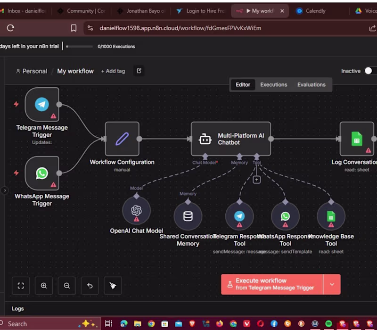Click the Personal project breadcrumb
This screenshot has height=330, width=377.
pos(32,71)
